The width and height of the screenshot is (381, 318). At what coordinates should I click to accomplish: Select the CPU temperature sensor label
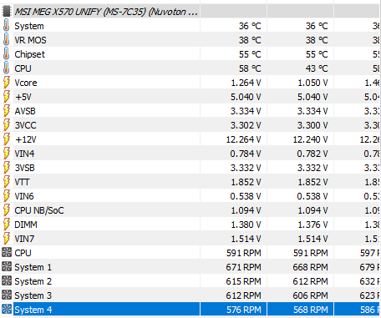pyautogui.click(x=23, y=68)
